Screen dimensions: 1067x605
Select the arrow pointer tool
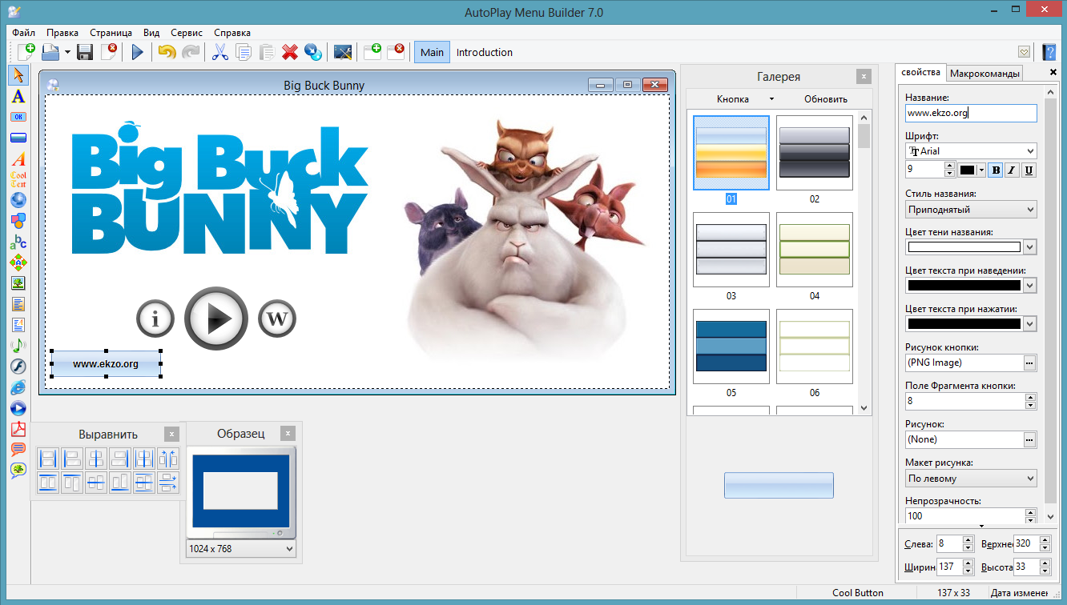[x=18, y=75]
